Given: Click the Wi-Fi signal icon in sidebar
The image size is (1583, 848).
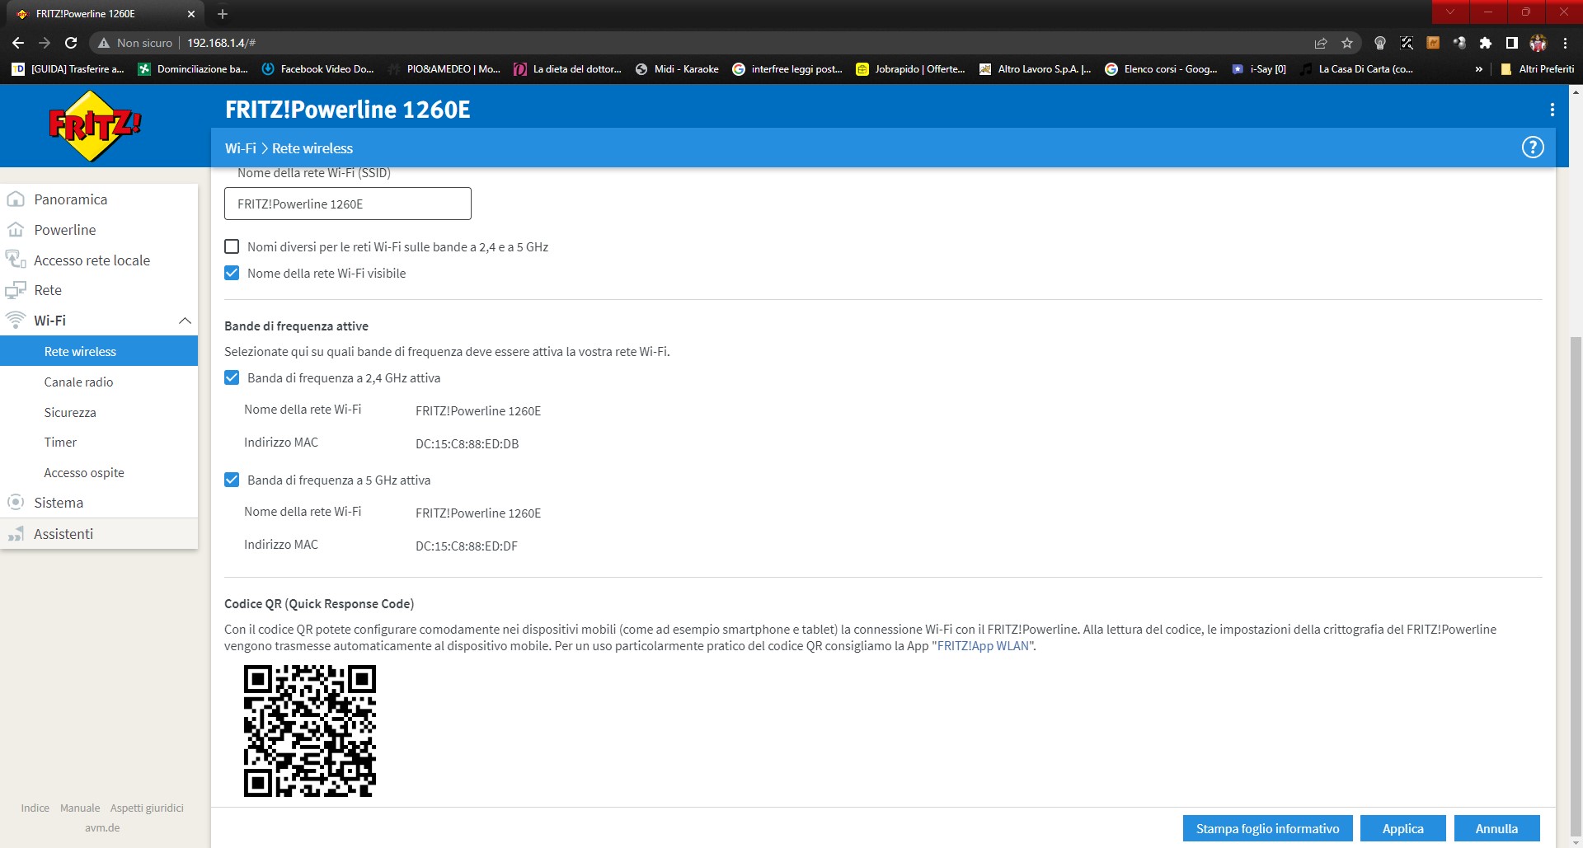Looking at the screenshot, I should pos(16,320).
